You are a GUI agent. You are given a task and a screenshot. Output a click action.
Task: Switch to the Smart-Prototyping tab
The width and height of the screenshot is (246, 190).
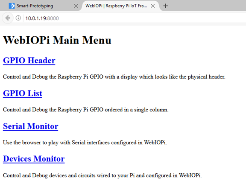pos(41,6)
